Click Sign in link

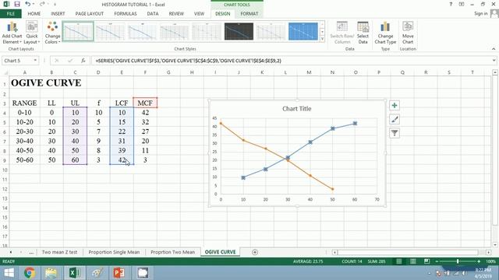coord(481,14)
